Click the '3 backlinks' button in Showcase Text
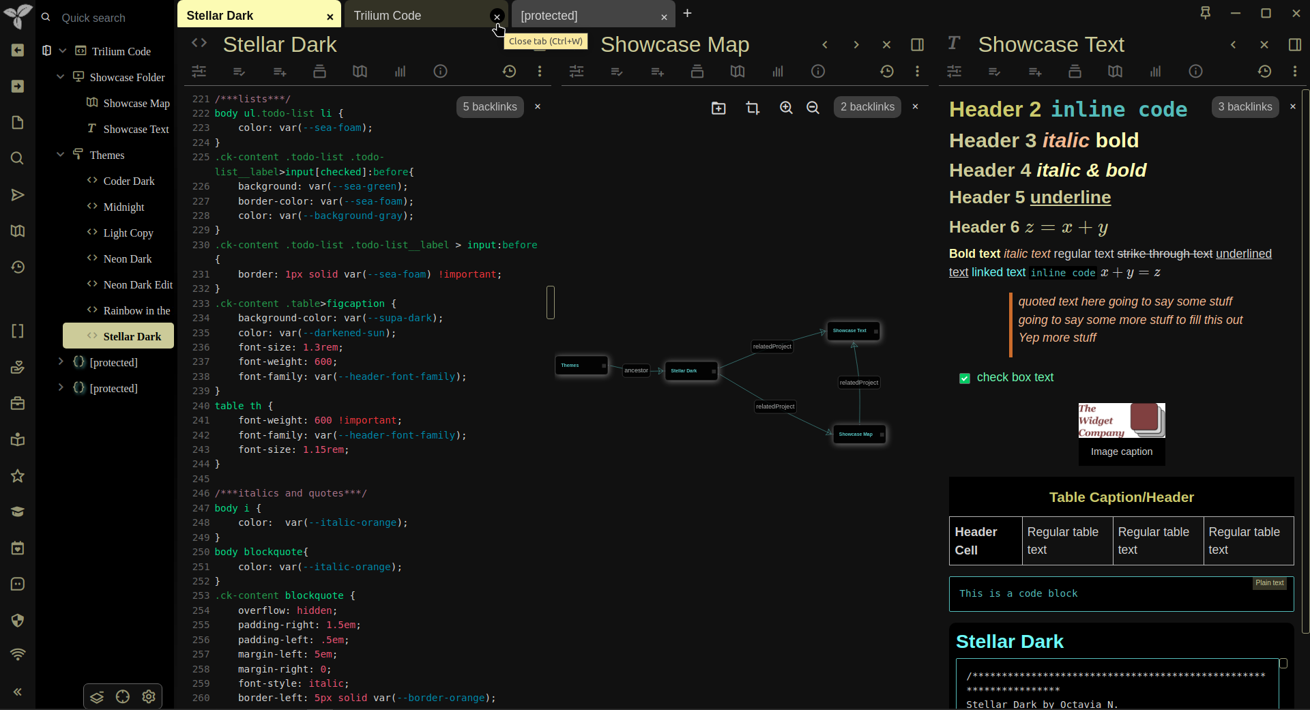The image size is (1310, 710). pyautogui.click(x=1245, y=106)
